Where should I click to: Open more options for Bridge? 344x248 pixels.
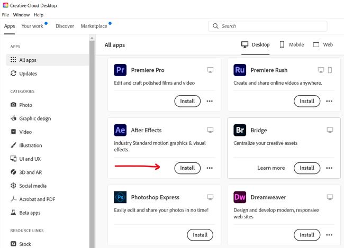(x=329, y=168)
